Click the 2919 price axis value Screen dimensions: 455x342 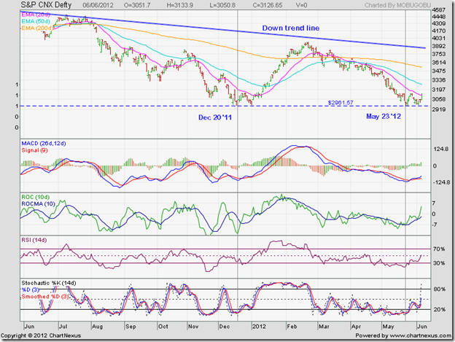(438, 109)
